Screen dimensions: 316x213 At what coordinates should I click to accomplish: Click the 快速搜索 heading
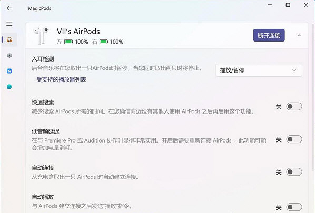pyautogui.click(x=43, y=102)
